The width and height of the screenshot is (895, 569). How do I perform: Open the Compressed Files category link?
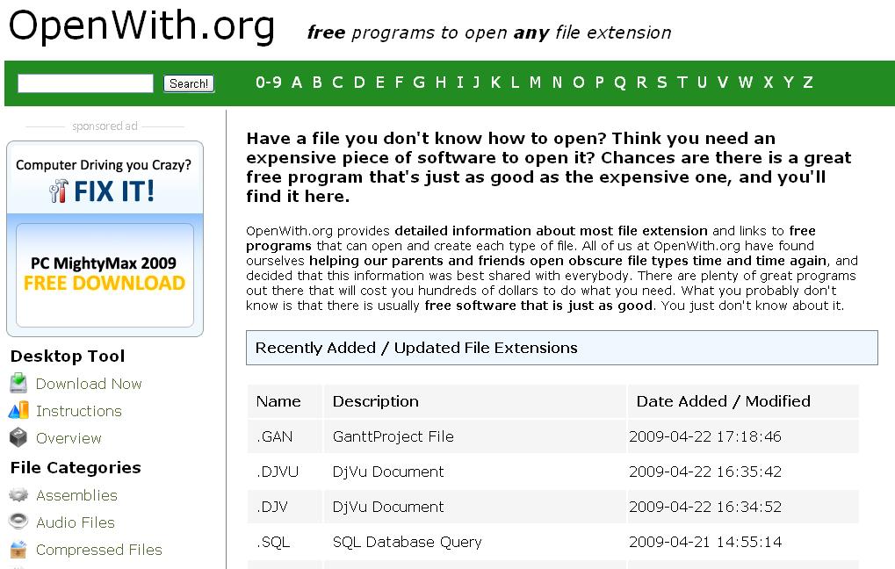click(99, 550)
